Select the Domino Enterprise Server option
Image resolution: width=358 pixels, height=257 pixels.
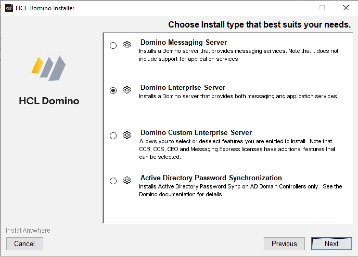[x=113, y=91]
